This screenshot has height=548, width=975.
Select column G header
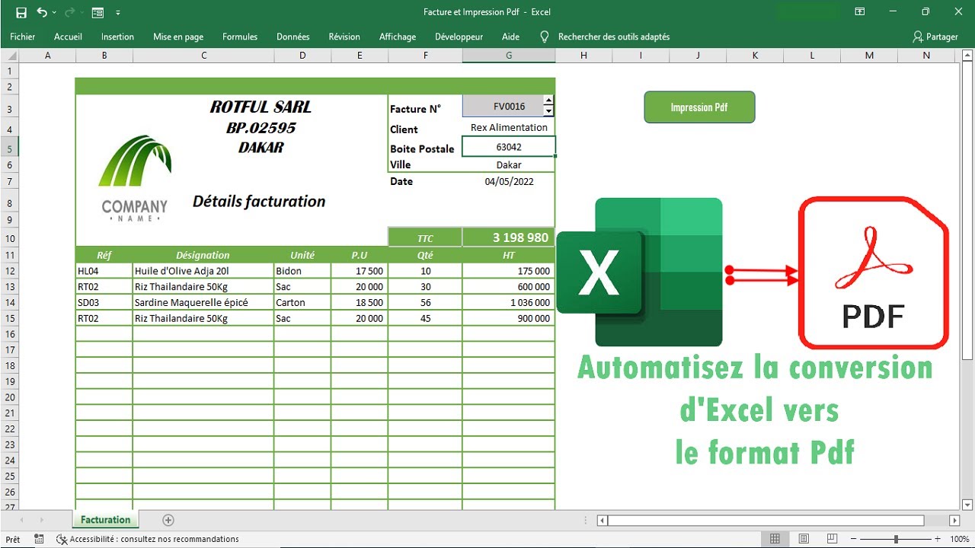(509, 56)
